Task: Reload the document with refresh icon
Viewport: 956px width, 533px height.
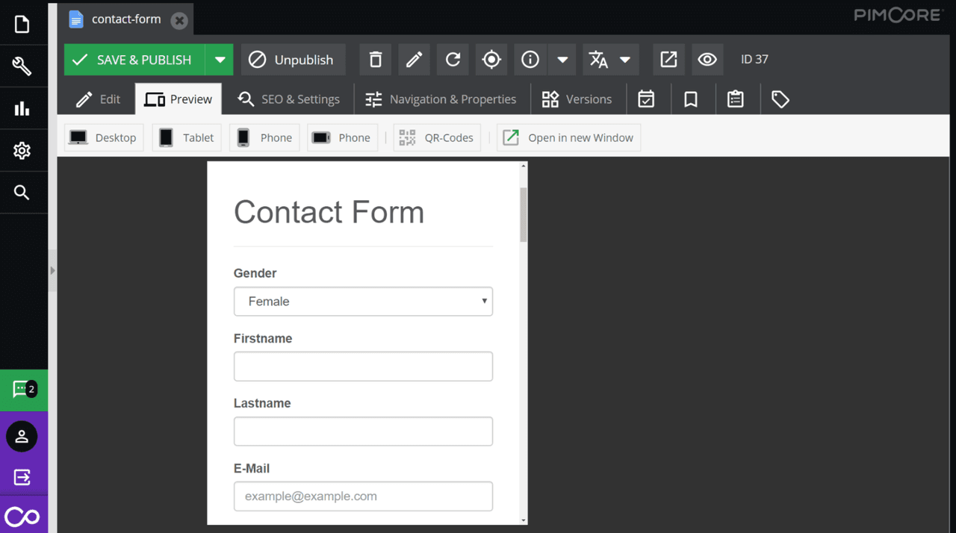Action: [453, 60]
